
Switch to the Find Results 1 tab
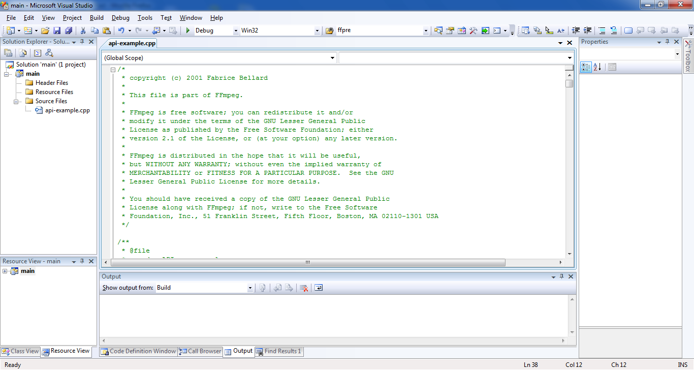[279, 351]
